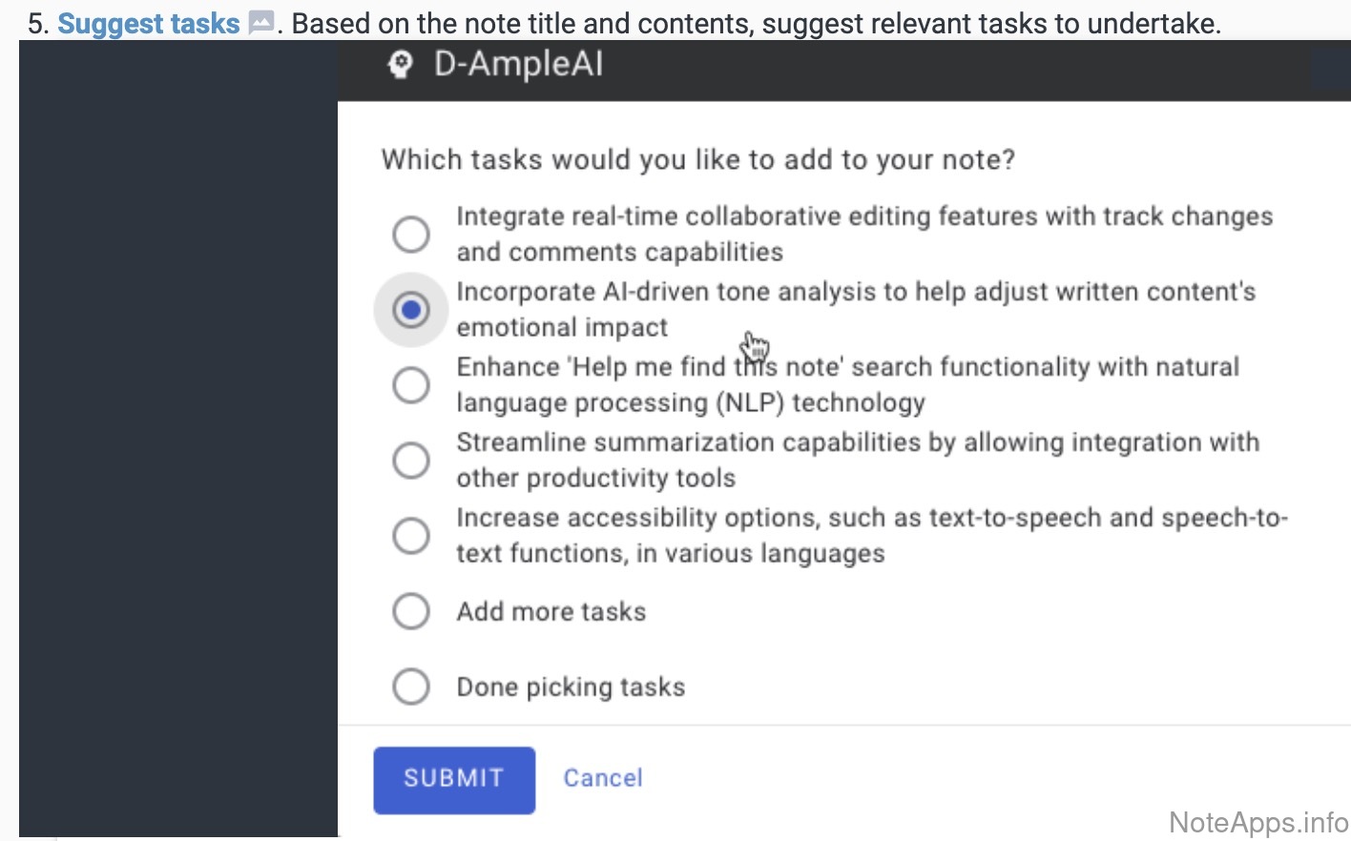This screenshot has width=1351, height=841.
Task: Open the Suggest tasks hyperlink
Action: point(149,23)
